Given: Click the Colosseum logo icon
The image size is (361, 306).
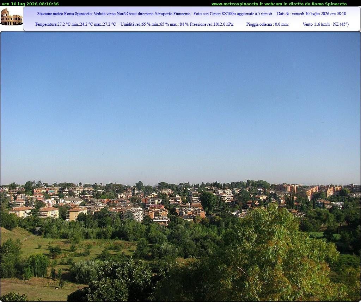Looking at the screenshot, I should [12, 17].
